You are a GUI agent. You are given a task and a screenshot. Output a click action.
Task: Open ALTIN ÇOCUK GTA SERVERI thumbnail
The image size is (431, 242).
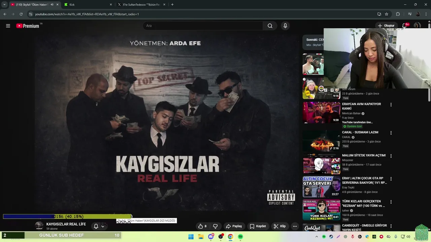pyautogui.click(x=321, y=187)
